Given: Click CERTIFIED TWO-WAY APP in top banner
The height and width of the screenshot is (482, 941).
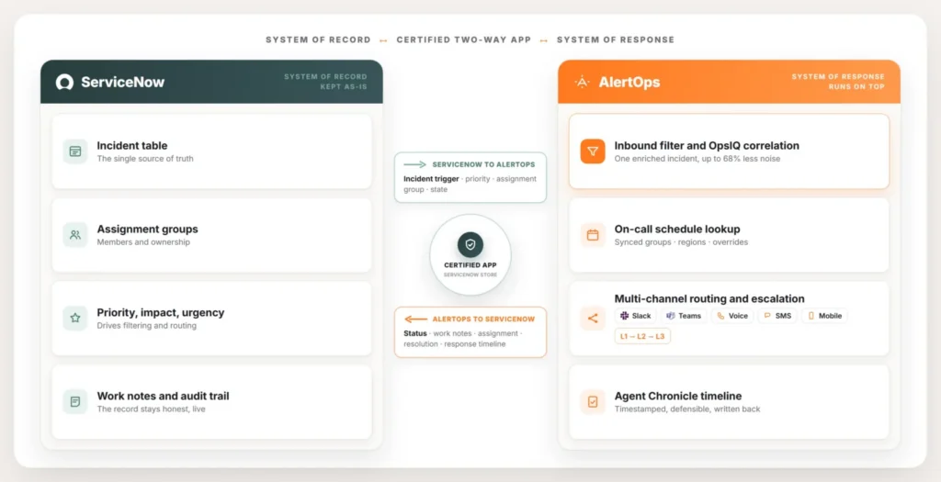Looking at the screenshot, I should point(464,39).
